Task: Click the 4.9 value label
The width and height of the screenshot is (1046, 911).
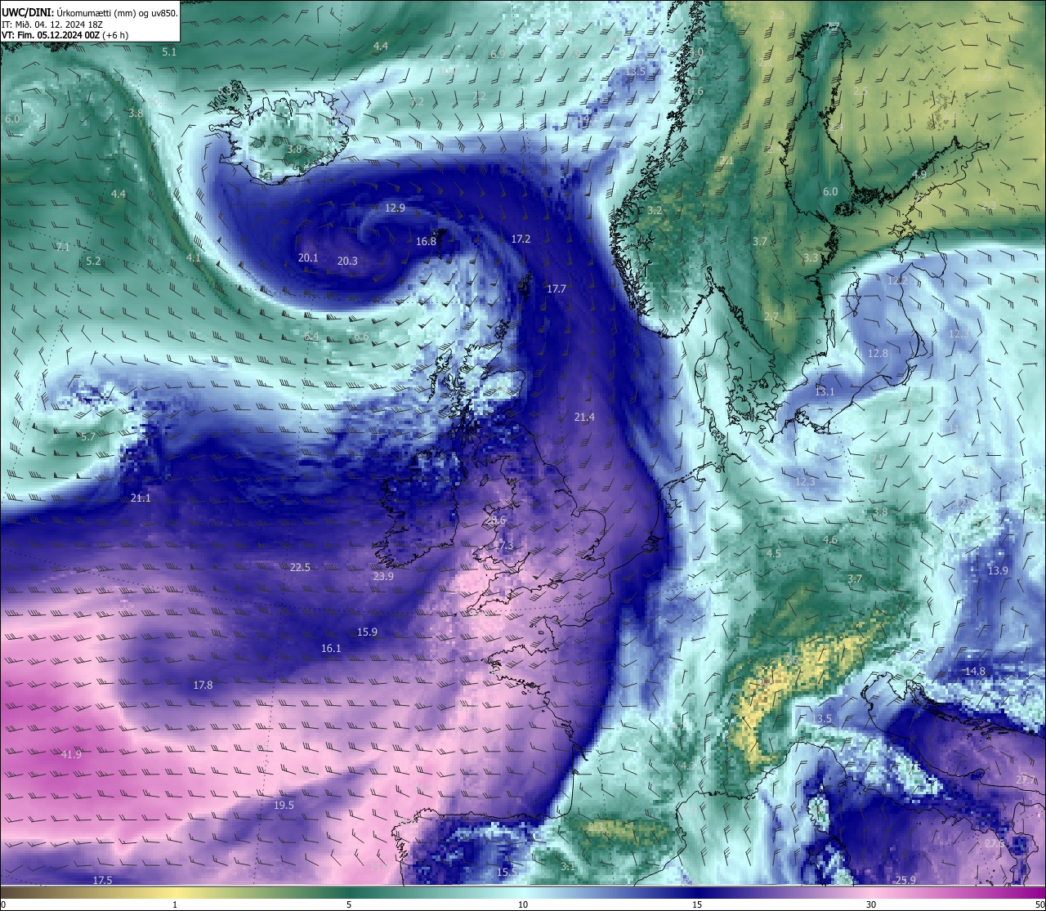Action: (919, 175)
